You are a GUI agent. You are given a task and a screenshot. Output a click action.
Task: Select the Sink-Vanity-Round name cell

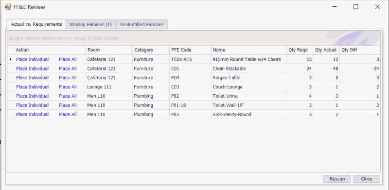tap(249, 114)
